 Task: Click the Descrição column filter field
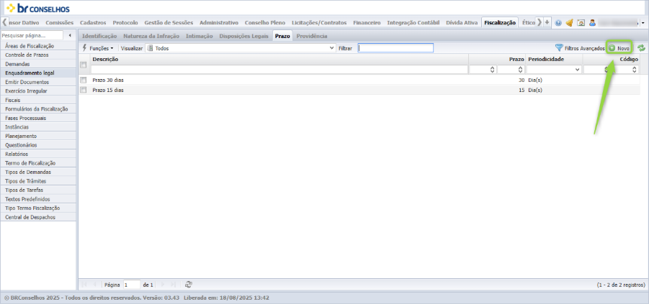coord(279,70)
